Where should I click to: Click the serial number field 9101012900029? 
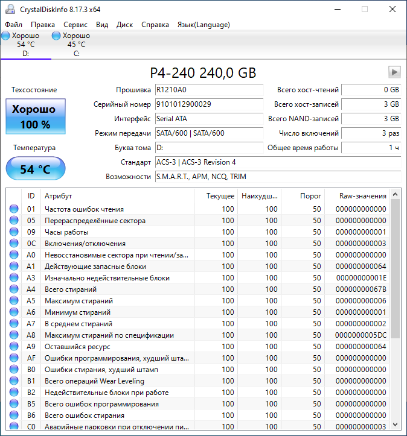click(209, 104)
